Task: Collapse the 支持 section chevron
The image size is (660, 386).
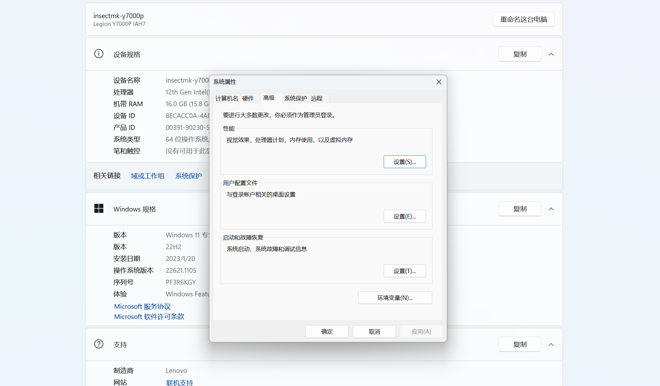Action: click(x=551, y=345)
